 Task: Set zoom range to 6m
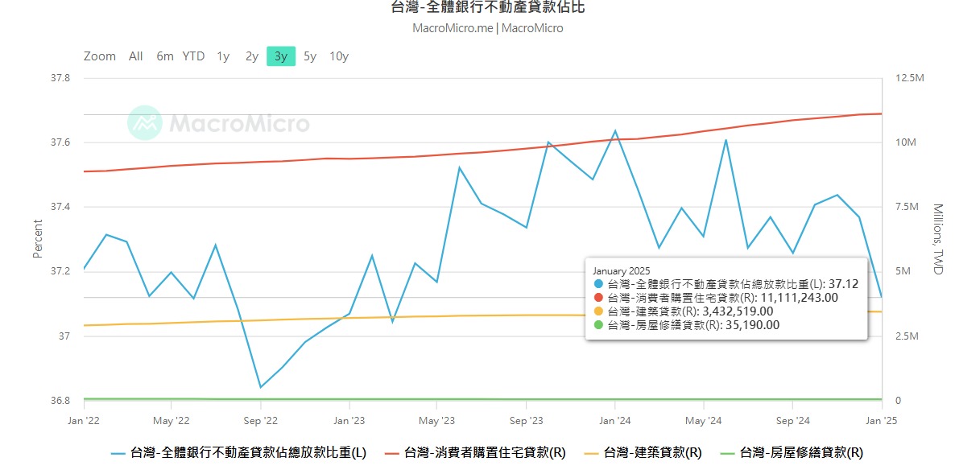[x=165, y=56]
